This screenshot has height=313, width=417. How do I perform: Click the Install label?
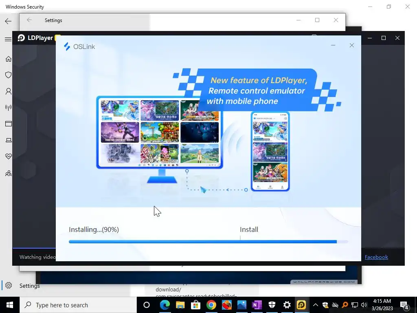pos(249,229)
